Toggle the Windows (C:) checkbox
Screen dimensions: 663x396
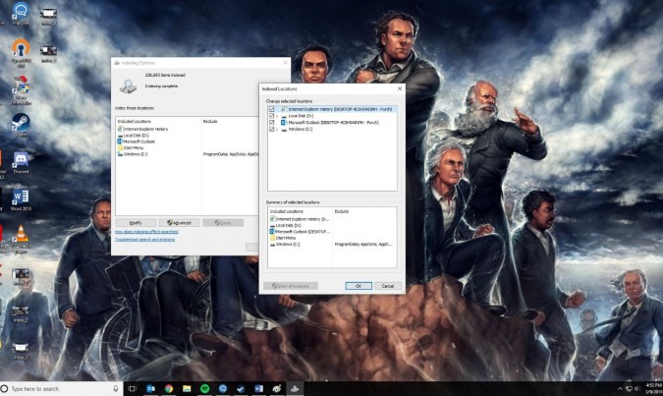(x=271, y=129)
